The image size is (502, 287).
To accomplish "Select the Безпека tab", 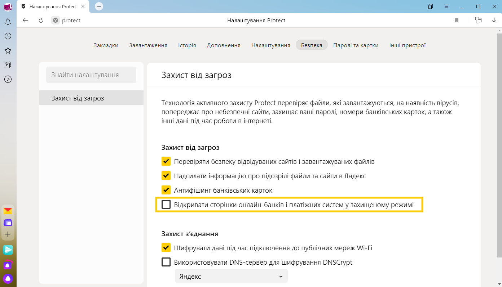I will click(x=312, y=45).
